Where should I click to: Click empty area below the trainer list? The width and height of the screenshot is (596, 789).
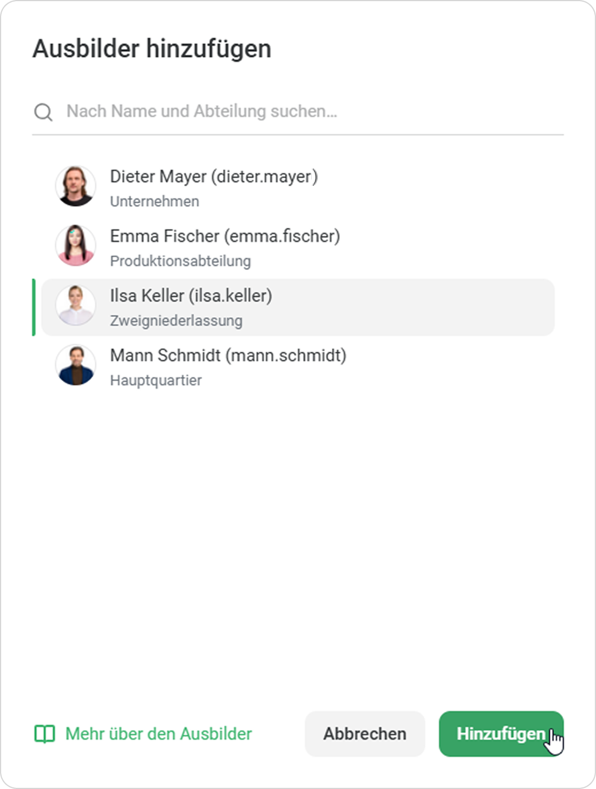click(x=298, y=545)
